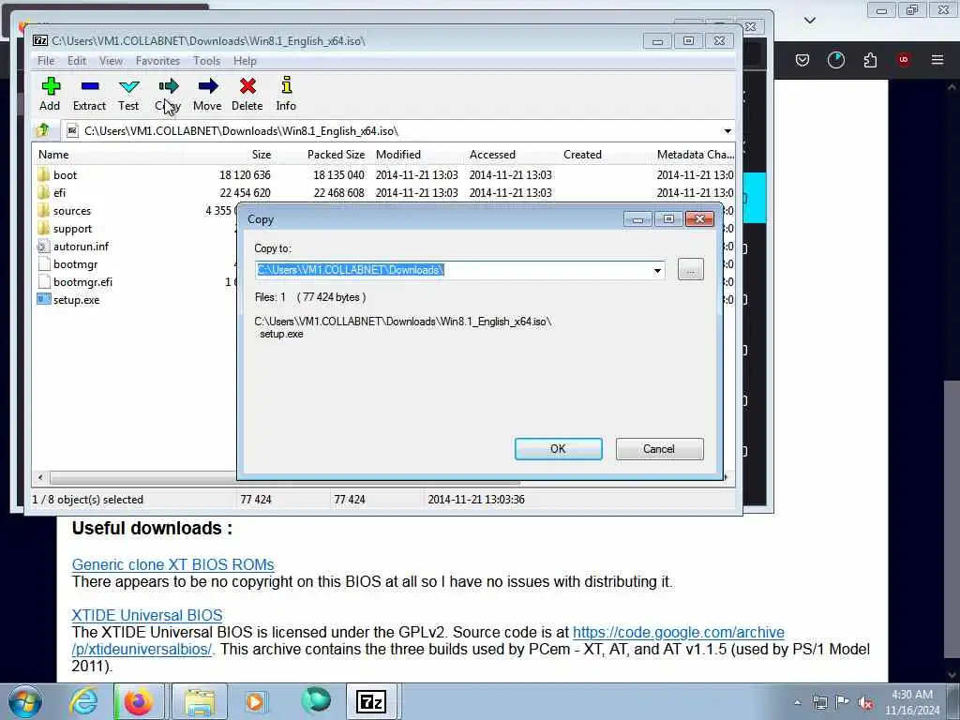The image size is (960, 720).
Task: Click the Delete toolbar icon
Action: click(247, 86)
